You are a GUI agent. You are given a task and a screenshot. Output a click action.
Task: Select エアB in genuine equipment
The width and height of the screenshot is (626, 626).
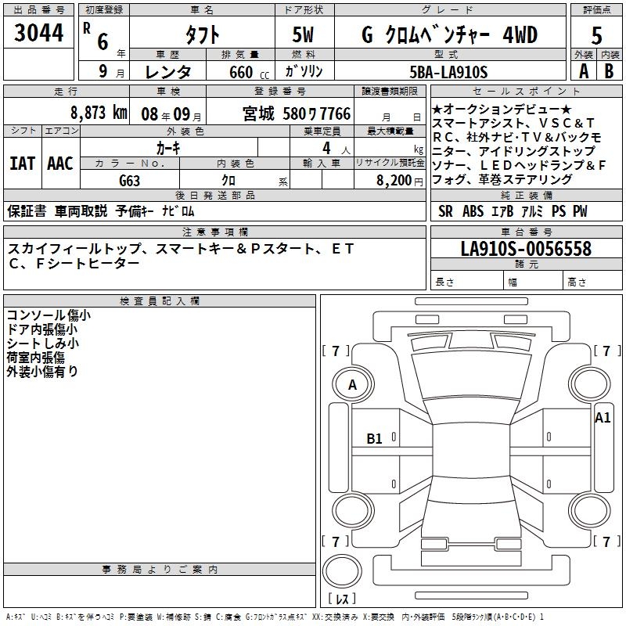pyautogui.click(x=502, y=211)
